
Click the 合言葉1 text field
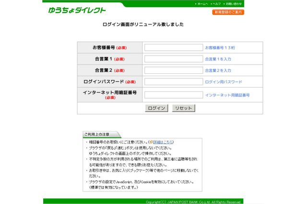(x=174, y=59)
